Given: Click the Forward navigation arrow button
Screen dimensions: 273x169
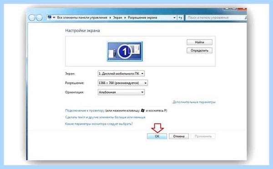Looking at the screenshot, I should tap(39, 18).
